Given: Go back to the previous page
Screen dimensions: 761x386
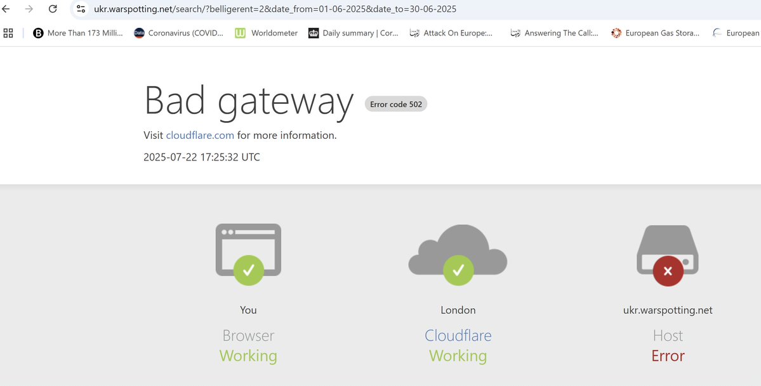Looking at the screenshot, I should point(6,9).
